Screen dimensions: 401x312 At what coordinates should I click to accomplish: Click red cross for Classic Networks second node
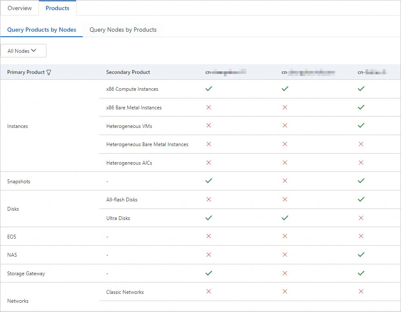click(285, 291)
